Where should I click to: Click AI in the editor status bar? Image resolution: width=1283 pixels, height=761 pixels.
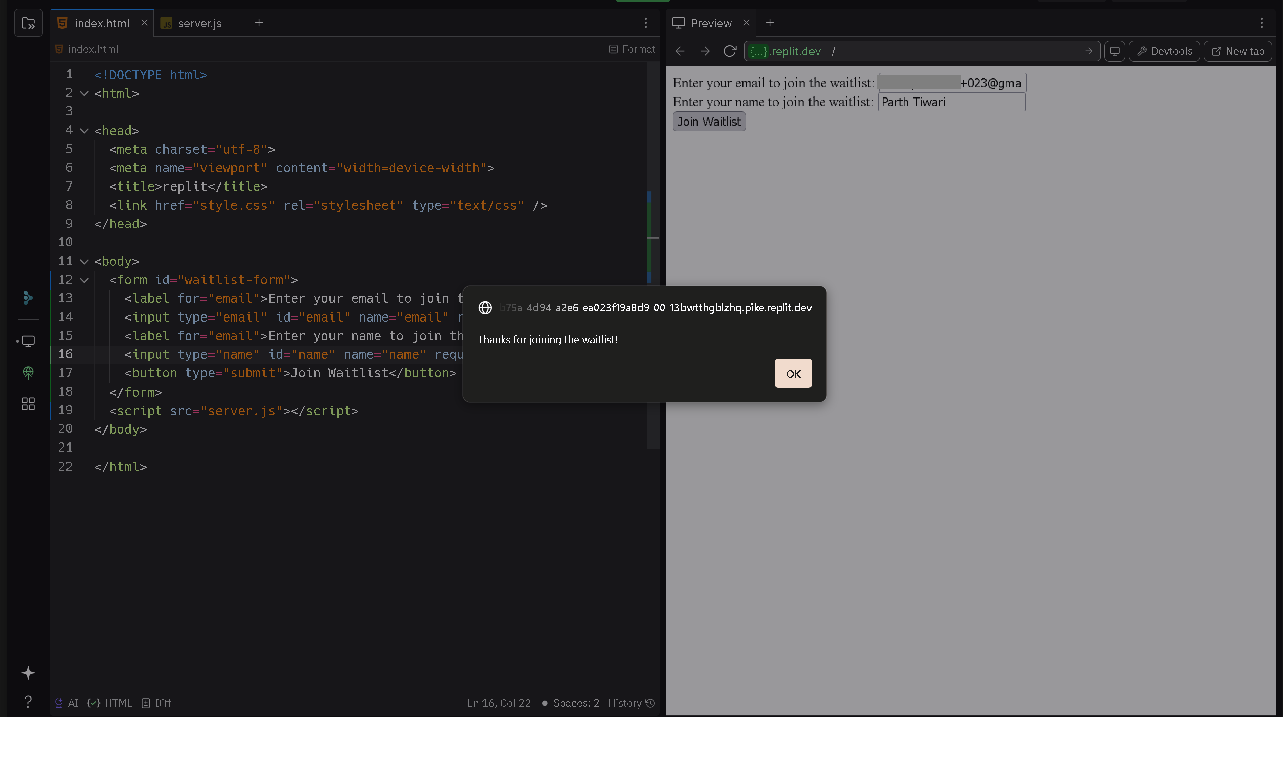tap(66, 703)
